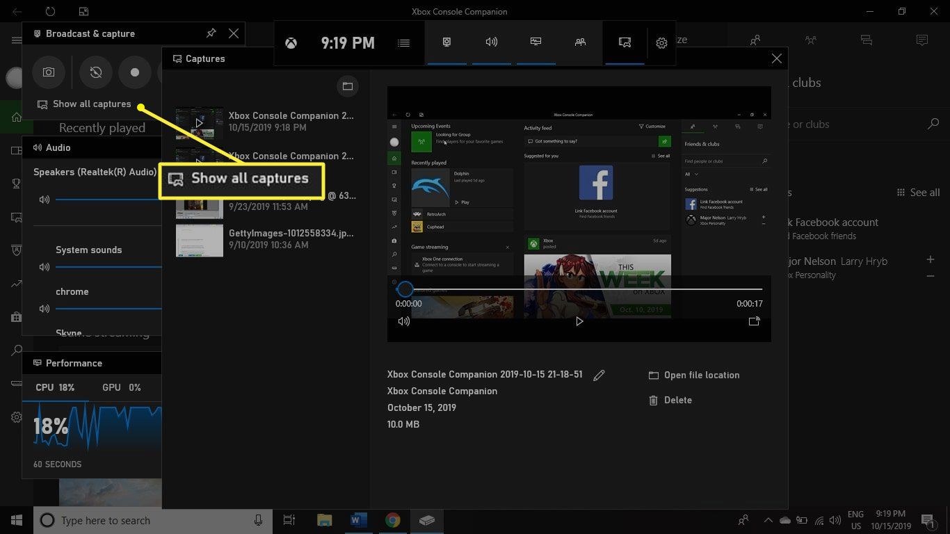This screenshot has width=950, height=534.
Task: Play the capture video
Action: click(x=579, y=321)
